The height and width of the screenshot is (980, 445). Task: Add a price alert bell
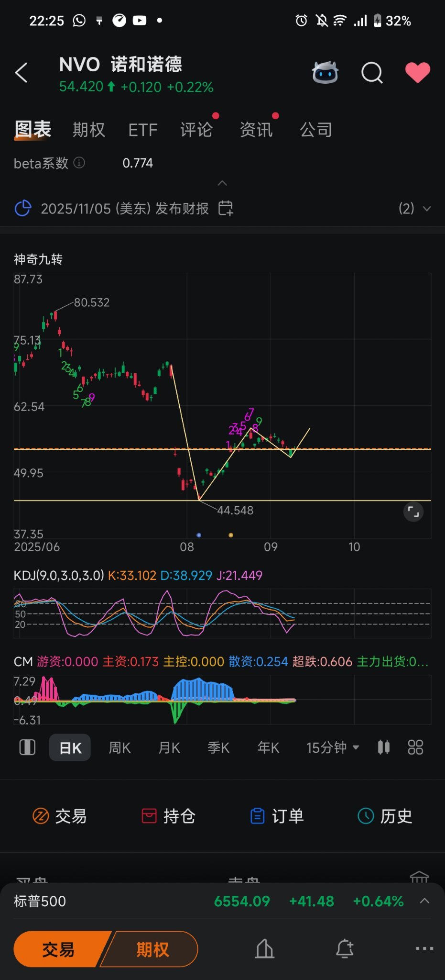pos(345,948)
